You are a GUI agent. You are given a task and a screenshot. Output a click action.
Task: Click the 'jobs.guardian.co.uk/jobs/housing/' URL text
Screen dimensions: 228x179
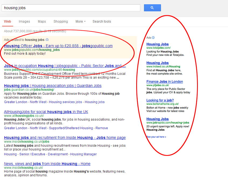[x=29, y=90]
